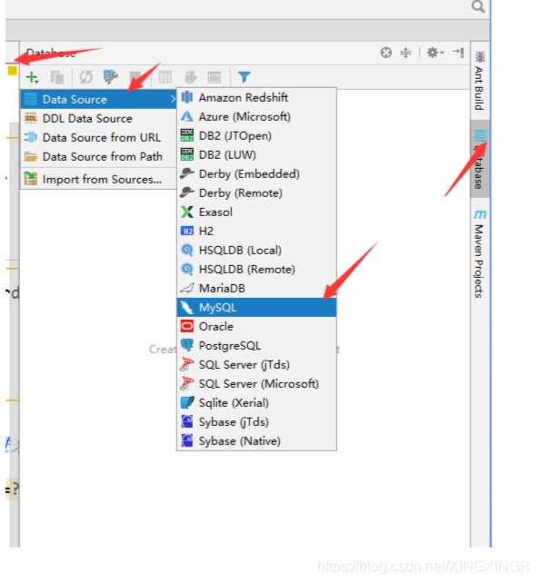This screenshot has height=583, width=539.
Task: Select SQL Server (Microsoft) data source
Action: pos(257,384)
